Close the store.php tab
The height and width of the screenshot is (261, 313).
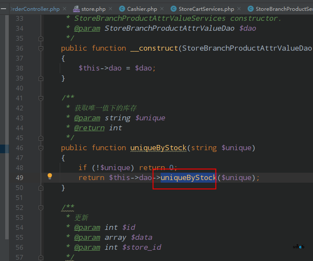click(x=110, y=9)
